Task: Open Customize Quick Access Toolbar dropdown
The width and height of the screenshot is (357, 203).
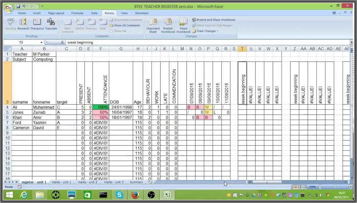Action: tap(42, 6)
